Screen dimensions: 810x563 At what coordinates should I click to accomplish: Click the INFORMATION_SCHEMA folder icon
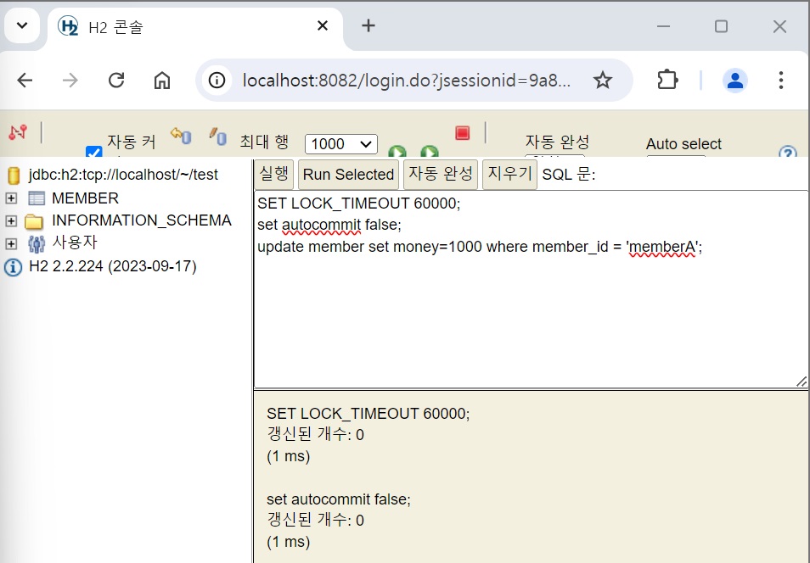click(x=34, y=221)
